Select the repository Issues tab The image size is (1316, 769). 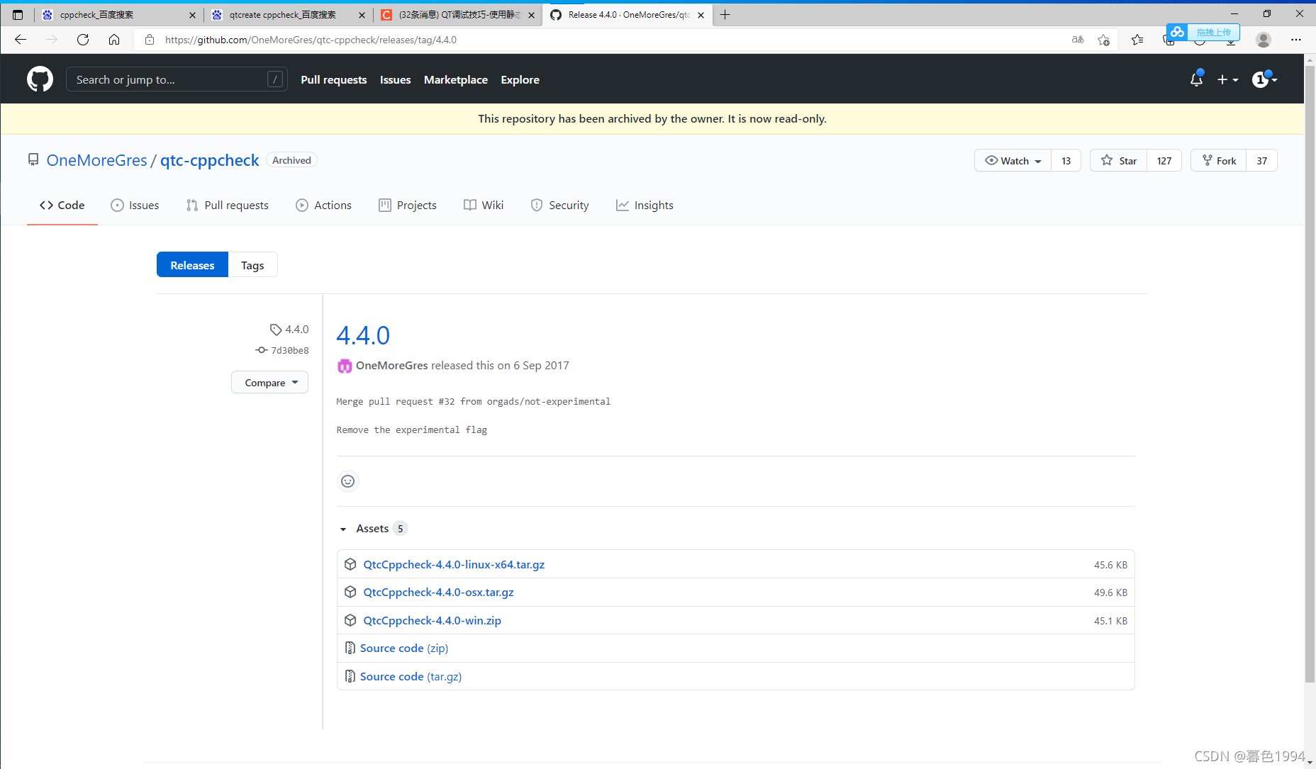pyautogui.click(x=135, y=205)
